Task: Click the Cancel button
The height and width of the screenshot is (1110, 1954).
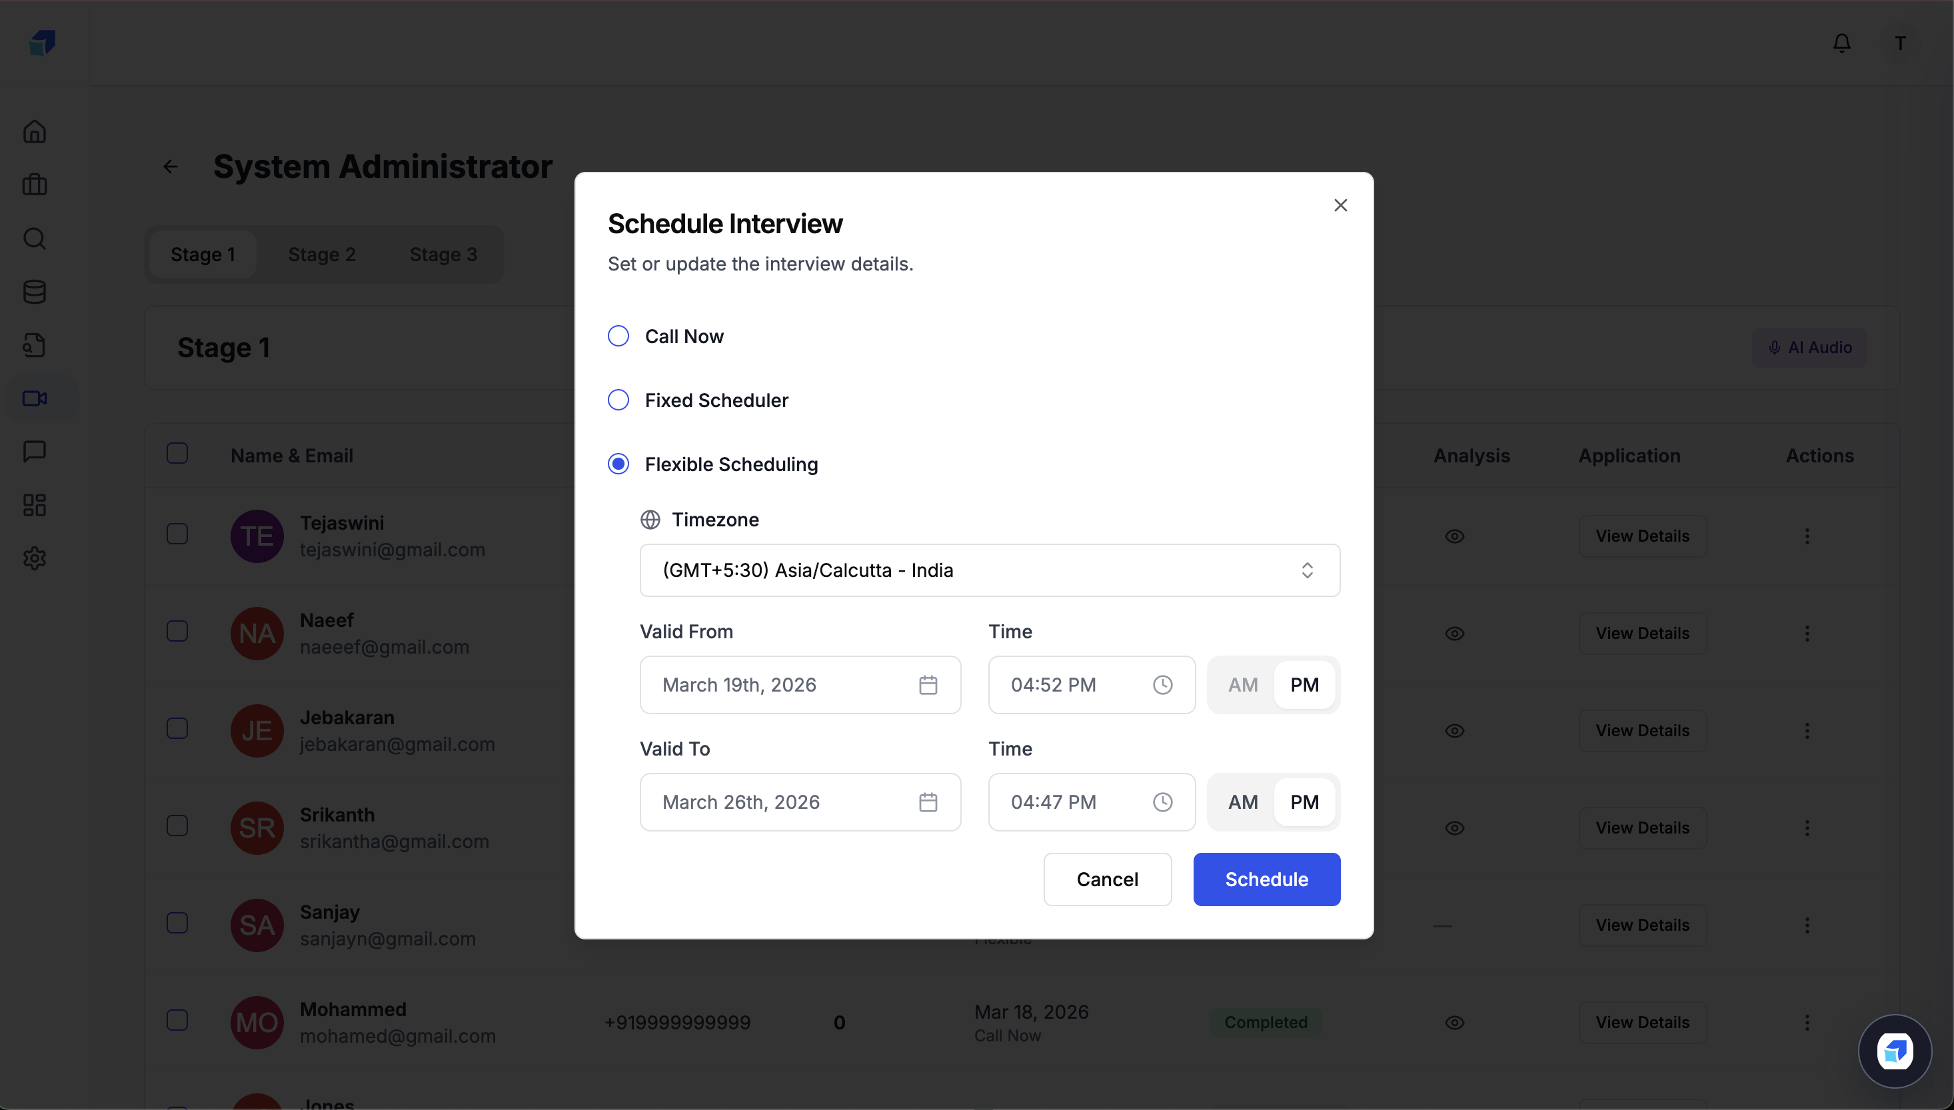Action: click(1106, 879)
